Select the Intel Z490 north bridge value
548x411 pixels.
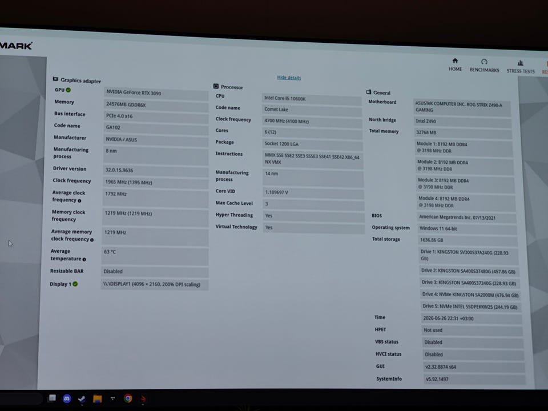(x=463, y=121)
